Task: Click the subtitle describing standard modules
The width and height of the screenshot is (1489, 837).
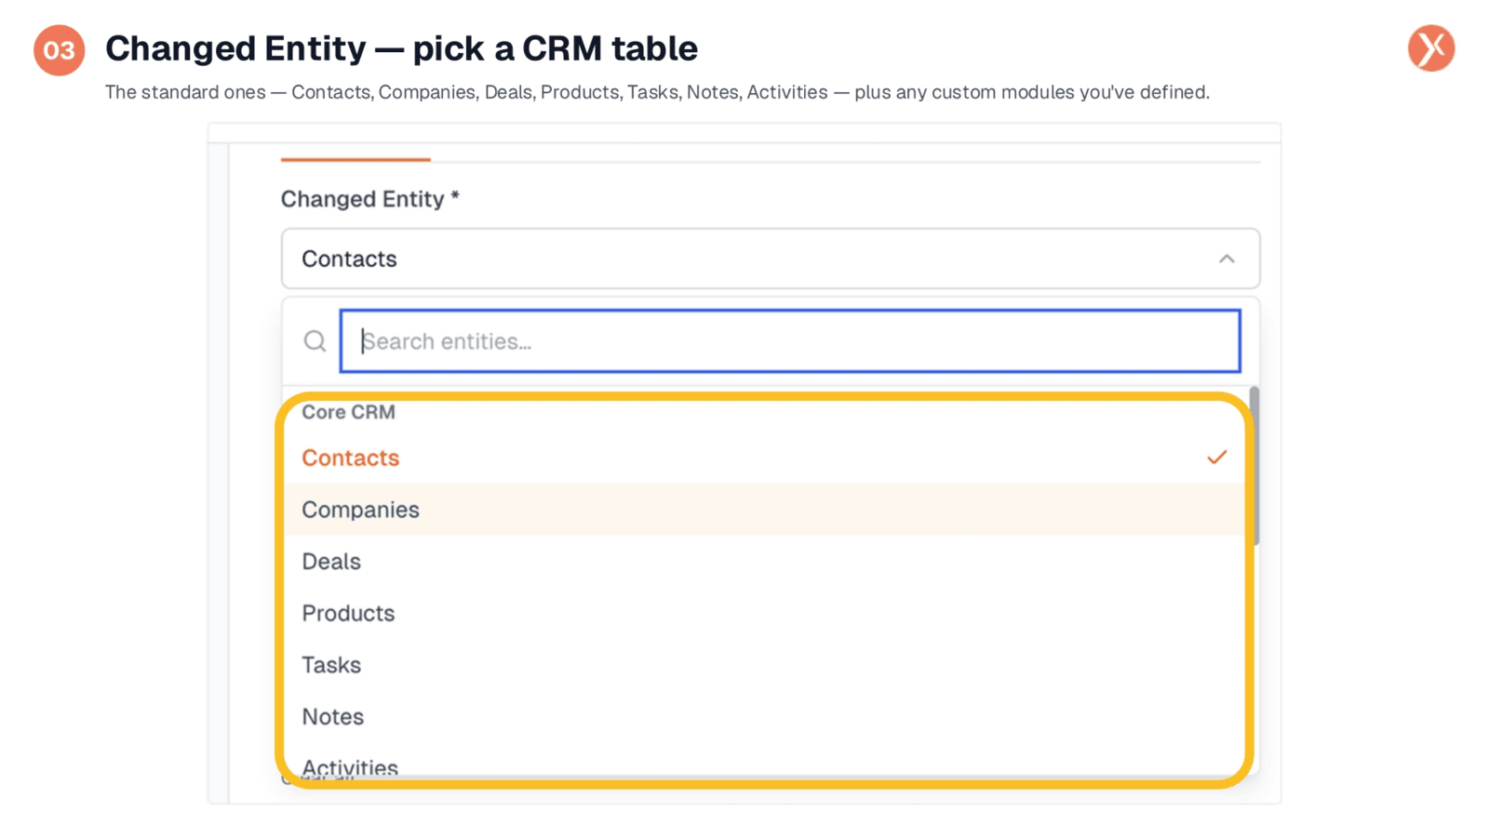Action: pyautogui.click(x=657, y=92)
